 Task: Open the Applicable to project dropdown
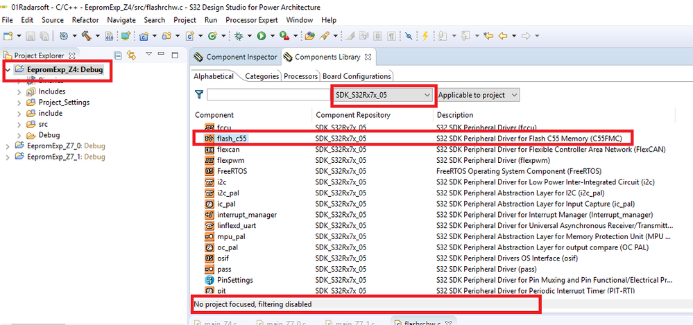click(478, 95)
